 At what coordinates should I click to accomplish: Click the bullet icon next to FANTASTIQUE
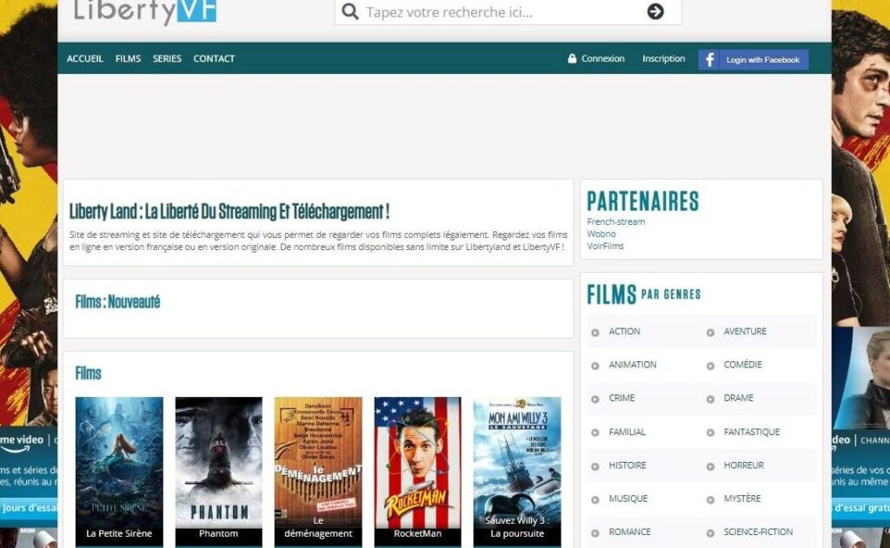pyautogui.click(x=710, y=432)
